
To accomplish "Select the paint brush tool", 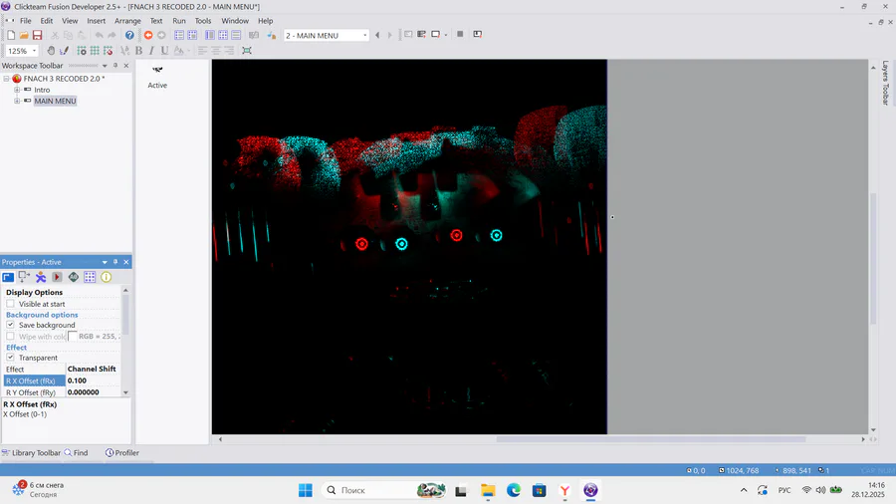I will click(64, 51).
